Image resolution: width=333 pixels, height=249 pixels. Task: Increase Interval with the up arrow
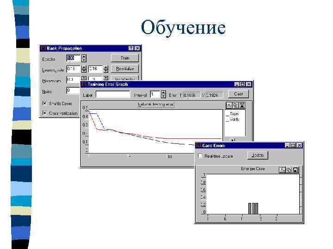(x=163, y=93)
